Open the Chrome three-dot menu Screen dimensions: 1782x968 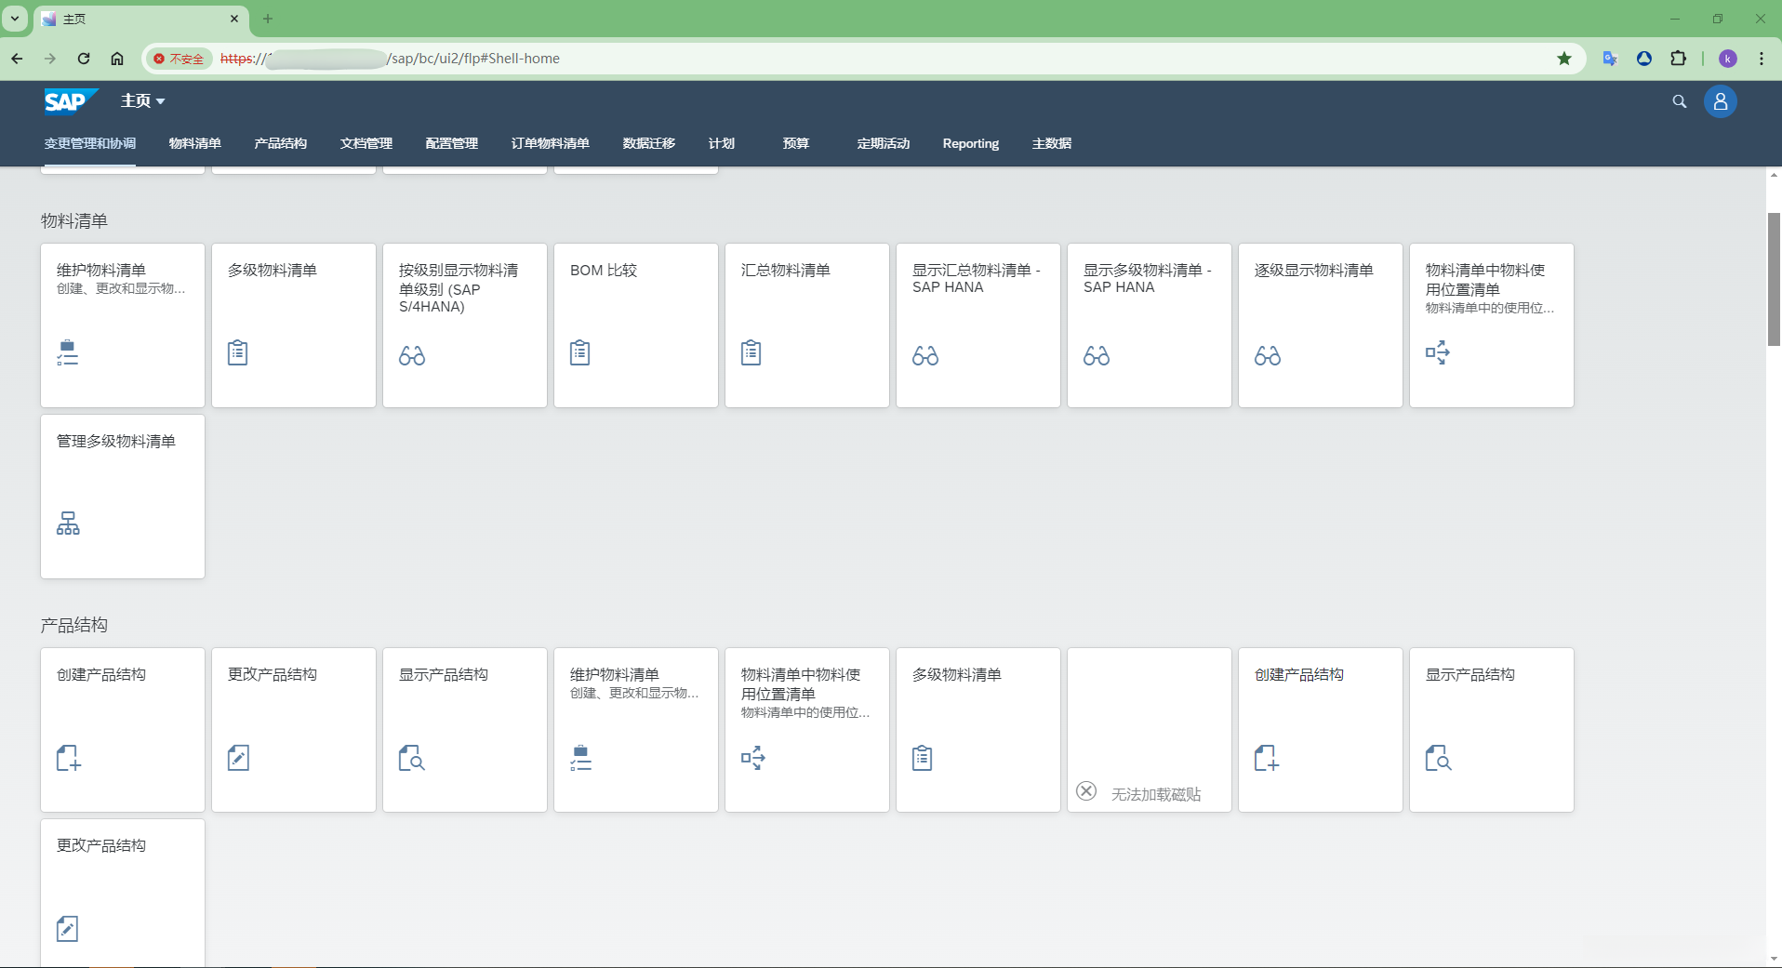click(1762, 59)
